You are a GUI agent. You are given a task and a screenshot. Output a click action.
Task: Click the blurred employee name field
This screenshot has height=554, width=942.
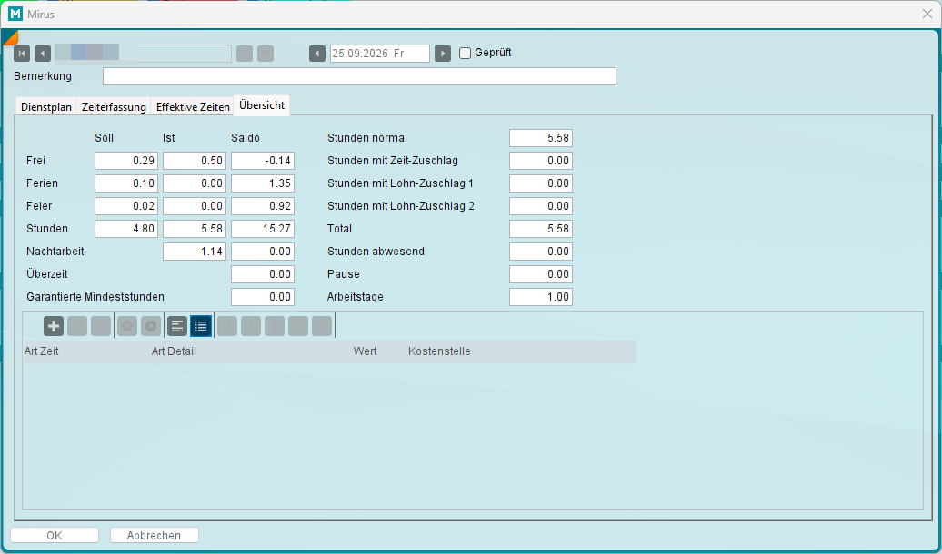143,54
